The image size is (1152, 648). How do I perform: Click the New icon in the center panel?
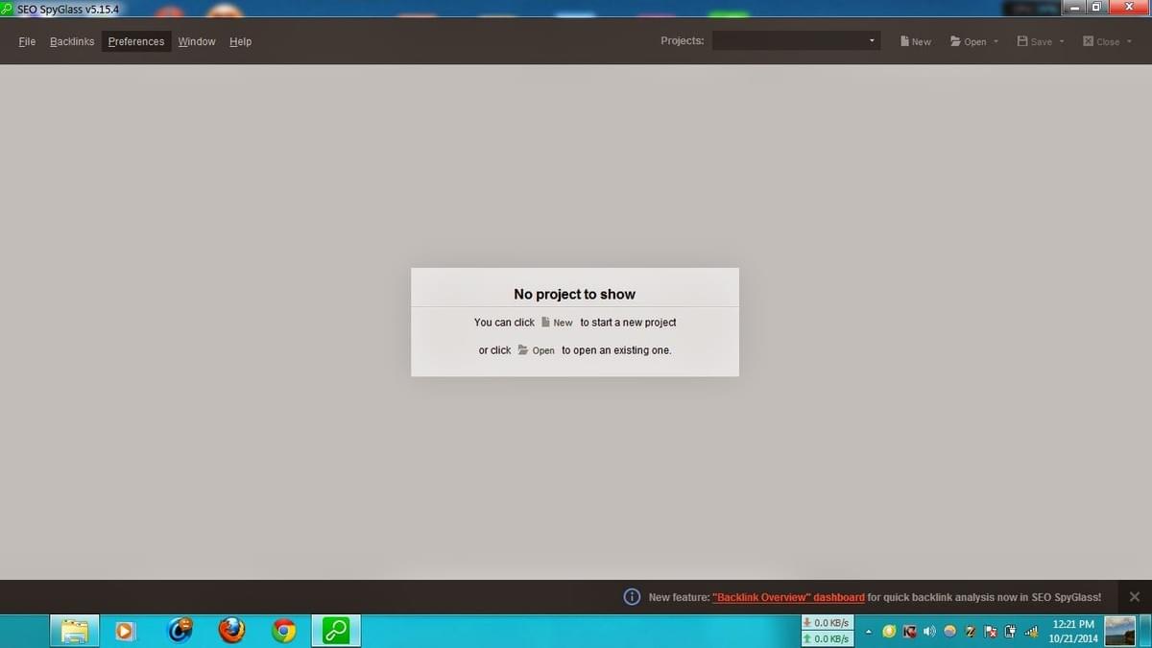point(546,323)
